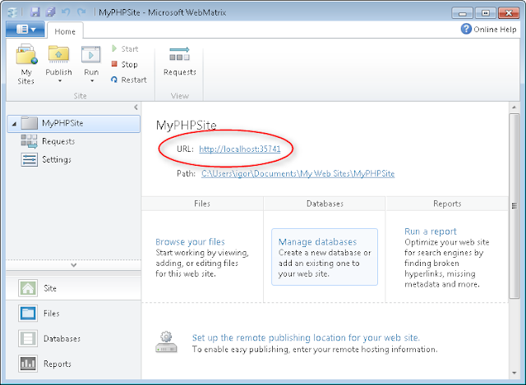Click the Redo arrow in the title bar
This screenshot has width=526, height=385.
(81, 12)
